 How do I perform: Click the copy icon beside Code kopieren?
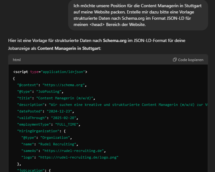click(x=175, y=60)
